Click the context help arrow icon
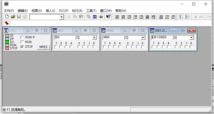This screenshot has width=214, height=114. [x=108, y=17]
